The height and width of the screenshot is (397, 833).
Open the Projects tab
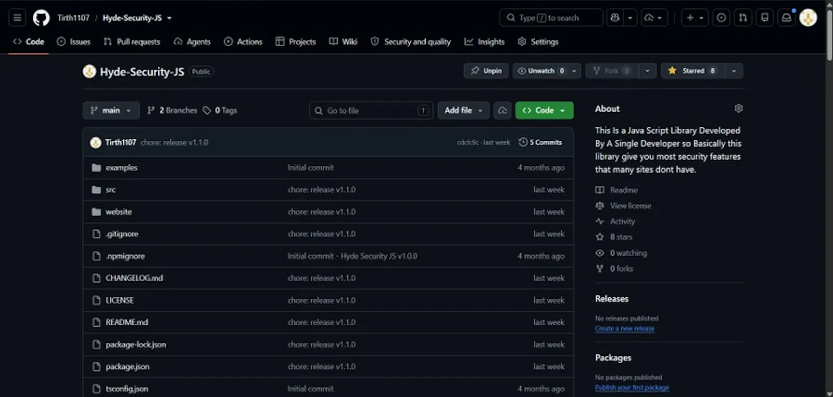(296, 42)
